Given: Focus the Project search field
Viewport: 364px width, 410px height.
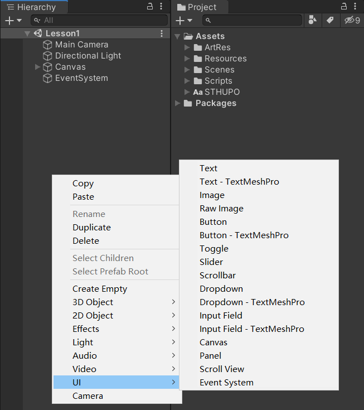Looking at the screenshot, I should pos(252,20).
